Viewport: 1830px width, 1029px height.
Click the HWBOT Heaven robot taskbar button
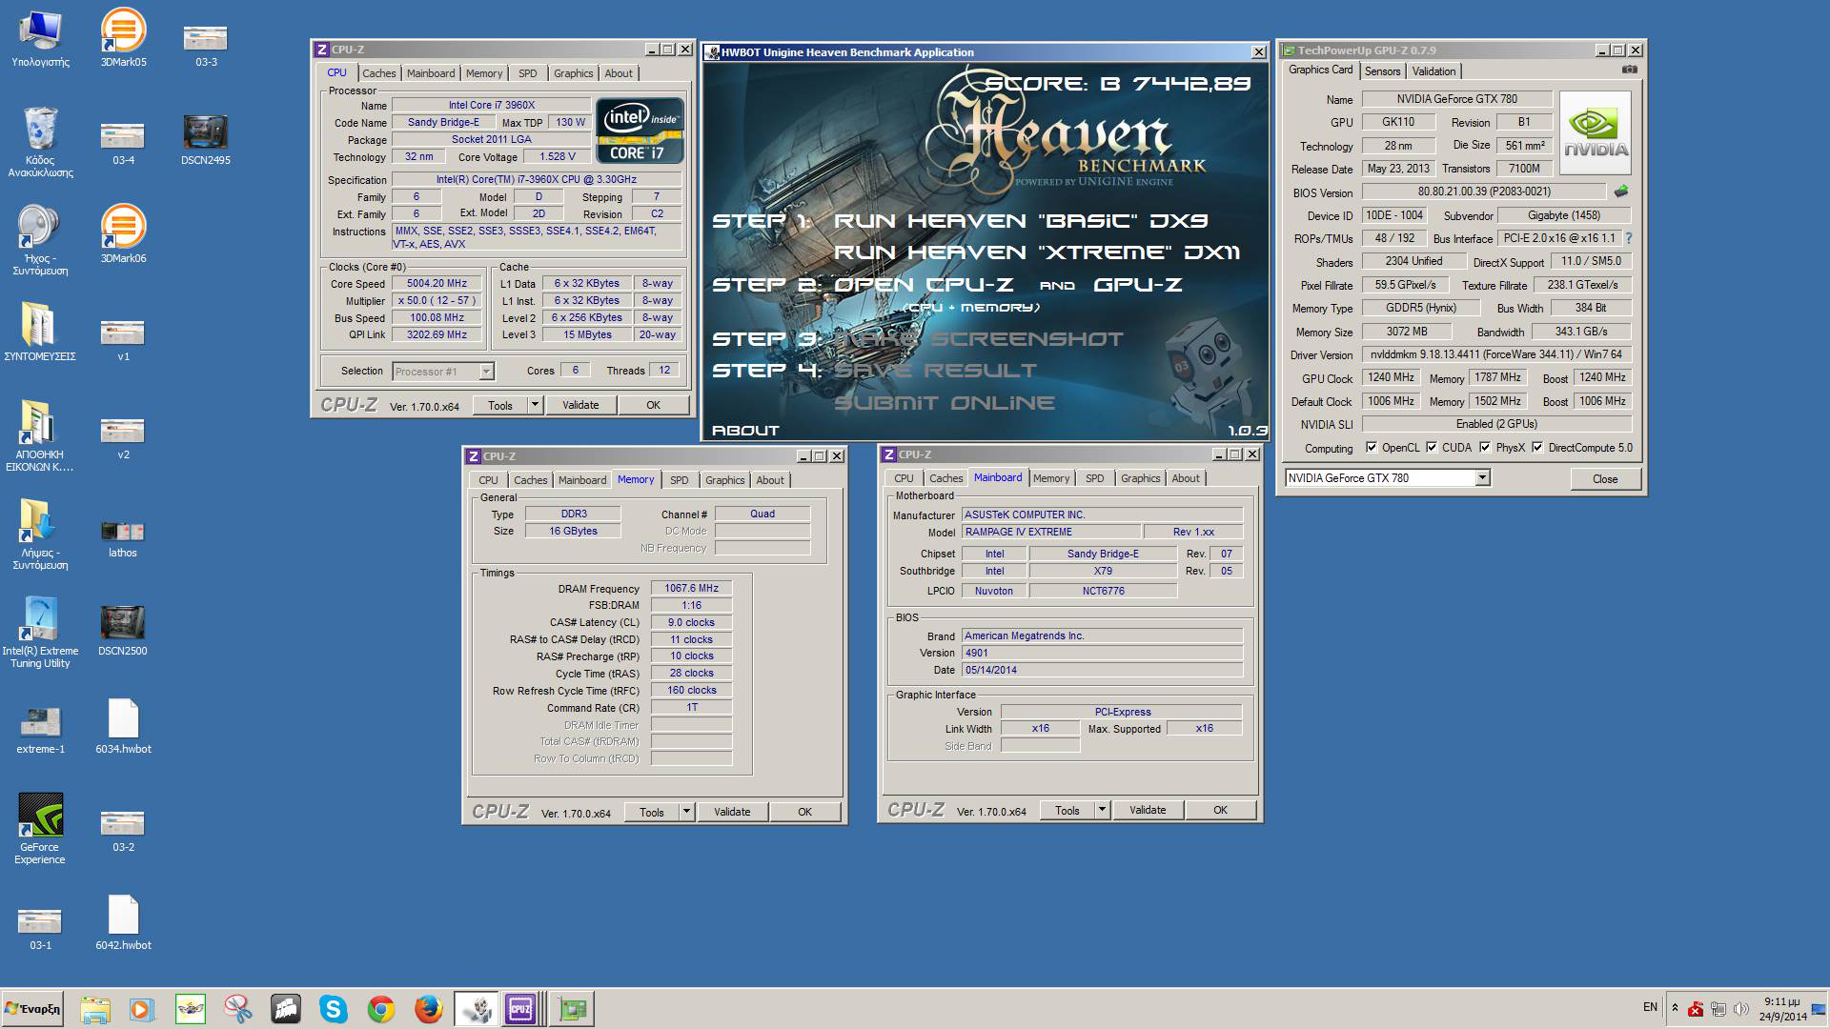coord(476,1009)
